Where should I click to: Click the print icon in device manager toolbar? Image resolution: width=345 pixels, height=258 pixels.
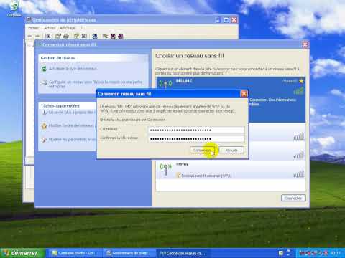coord(66,36)
